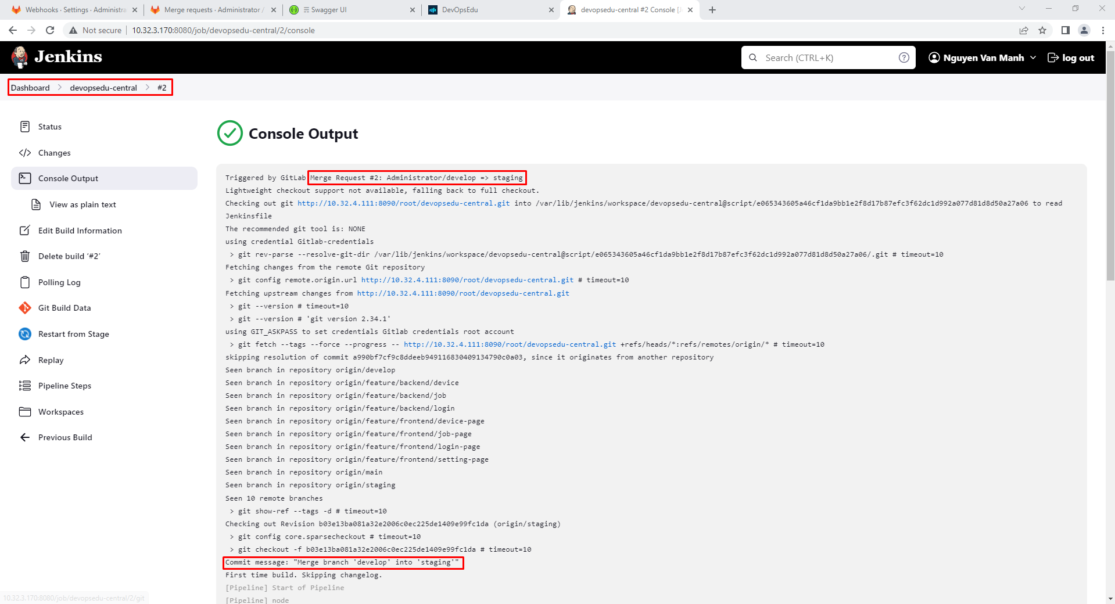Click the user avatar icon beside Nguyen Van Manh

[934, 57]
